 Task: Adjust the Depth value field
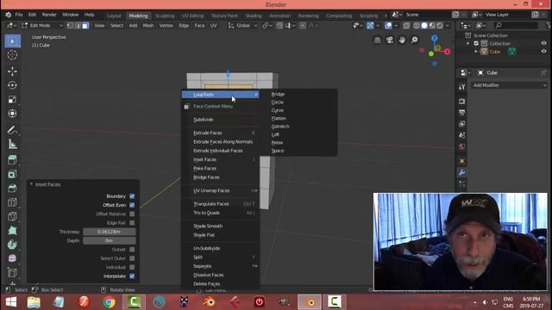coord(110,241)
